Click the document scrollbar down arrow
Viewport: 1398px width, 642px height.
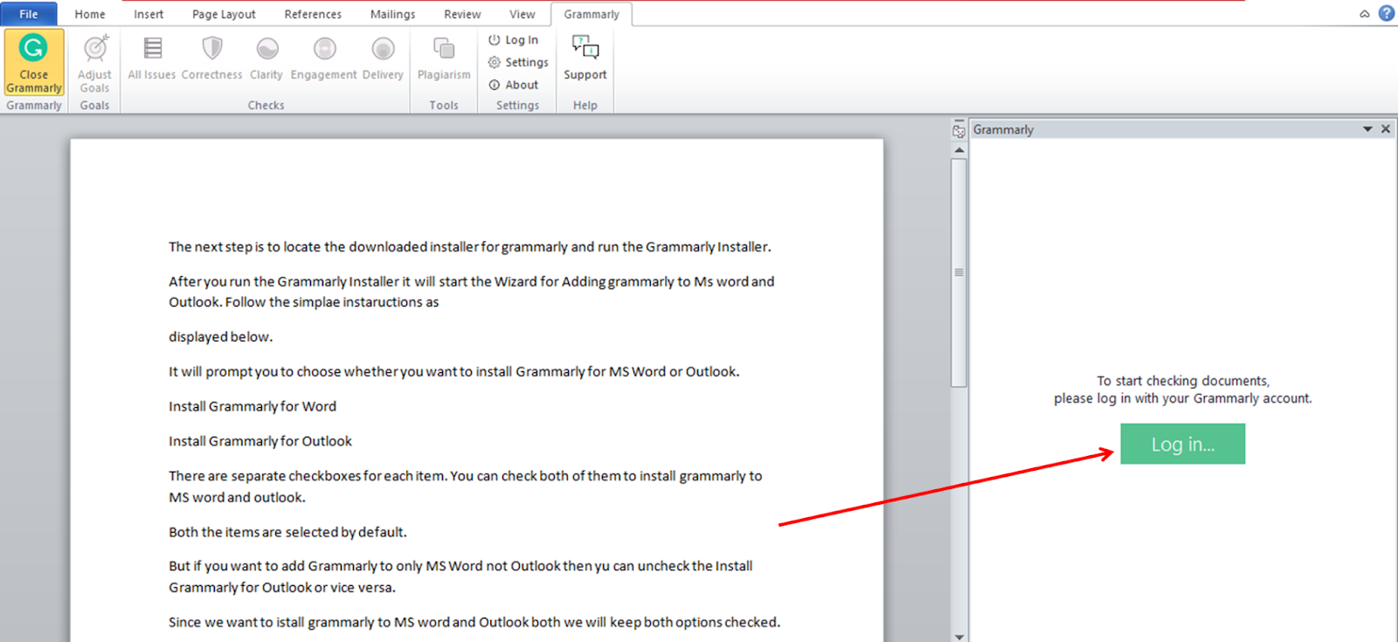(x=959, y=636)
